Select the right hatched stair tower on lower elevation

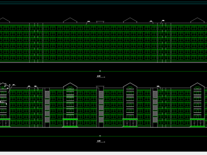[155, 107]
